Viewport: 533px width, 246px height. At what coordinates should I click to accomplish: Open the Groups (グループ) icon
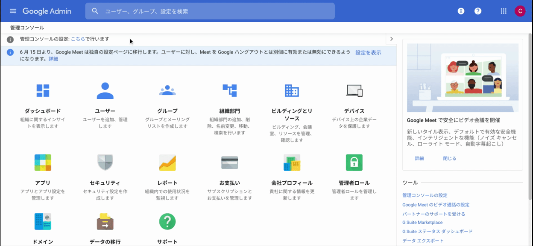coord(167,91)
